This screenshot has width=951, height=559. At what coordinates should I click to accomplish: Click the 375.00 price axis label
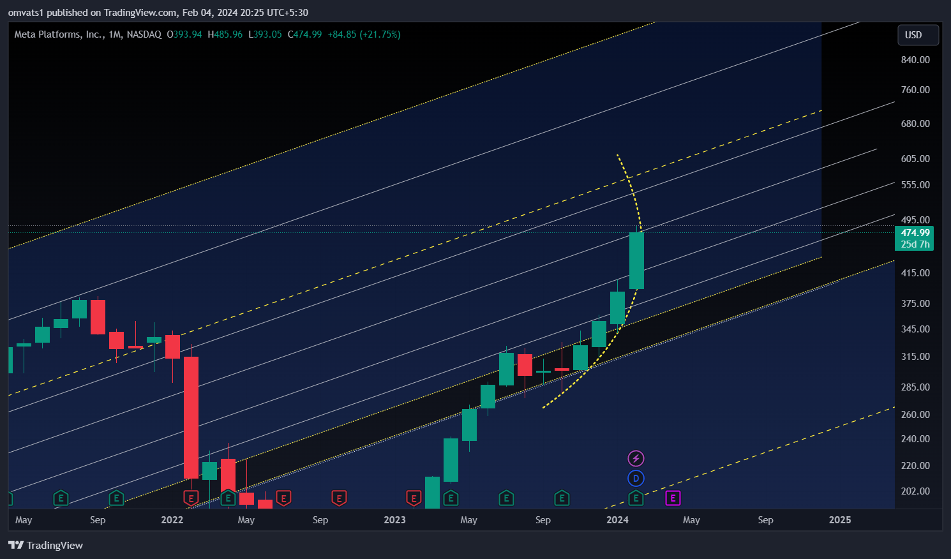click(915, 303)
